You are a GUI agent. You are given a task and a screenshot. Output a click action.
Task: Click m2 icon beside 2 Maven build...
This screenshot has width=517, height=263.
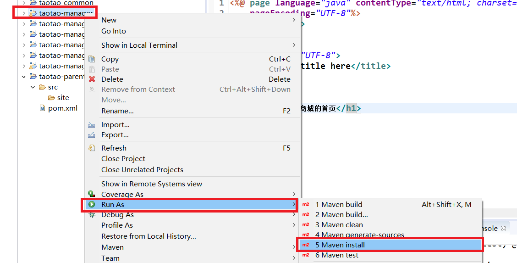[x=306, y=214]
